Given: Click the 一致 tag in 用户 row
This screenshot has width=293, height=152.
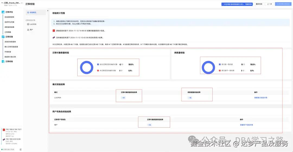Looking at the screenshot, I should [149, 125].
